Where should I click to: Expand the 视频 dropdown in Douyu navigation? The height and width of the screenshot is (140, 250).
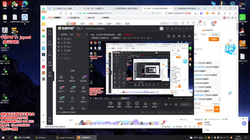(109, 24)
